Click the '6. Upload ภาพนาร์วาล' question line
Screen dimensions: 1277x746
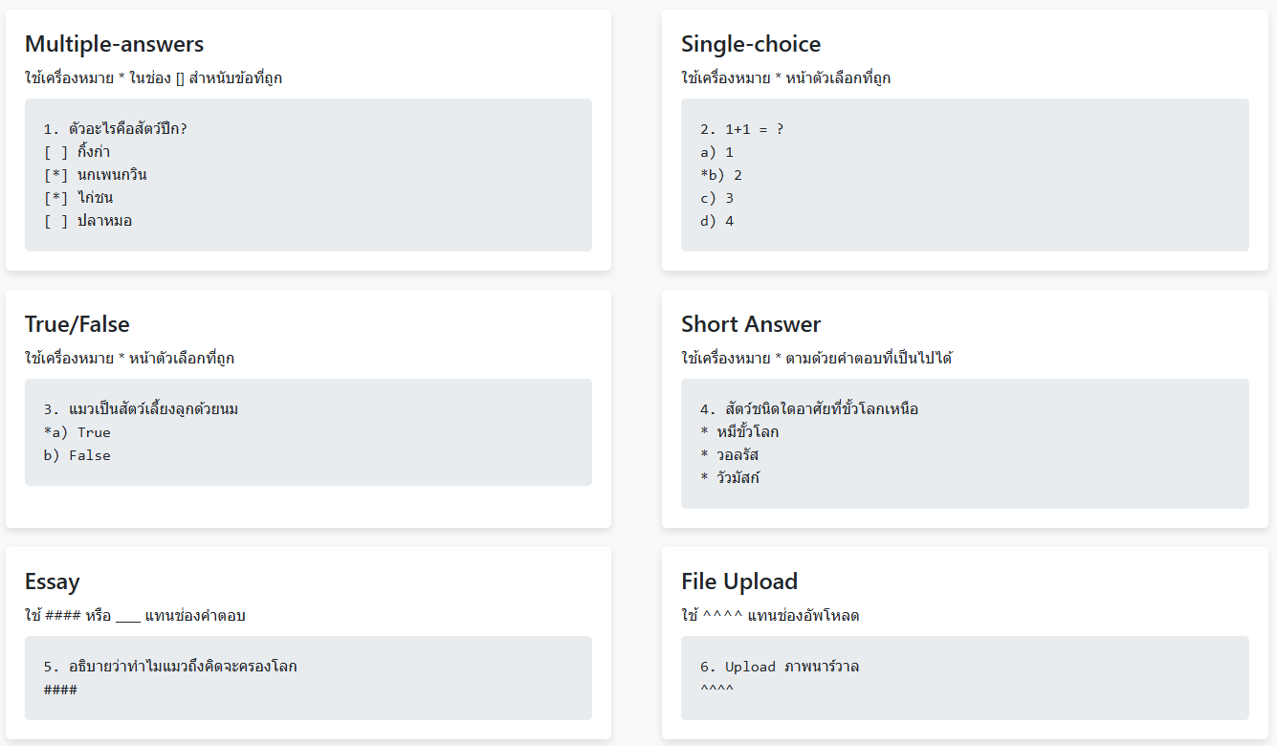click(779, 667)
